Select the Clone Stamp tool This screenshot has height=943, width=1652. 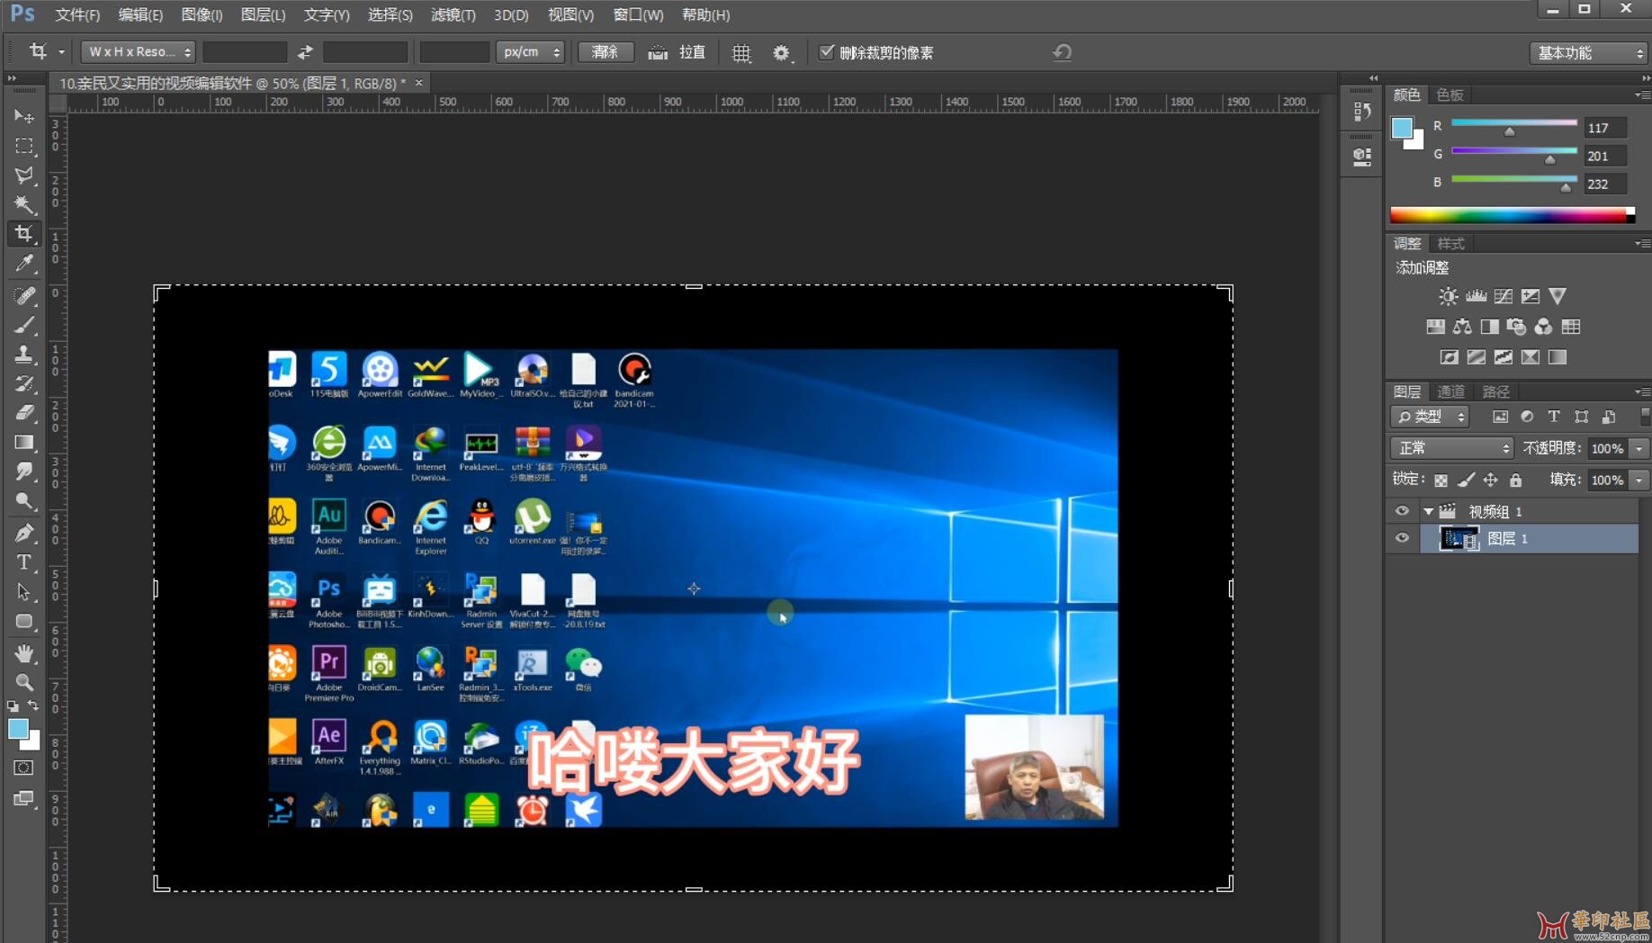pos(24,354)
